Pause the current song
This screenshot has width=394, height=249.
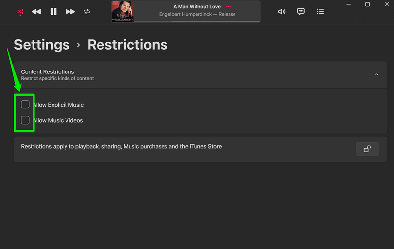53,12
